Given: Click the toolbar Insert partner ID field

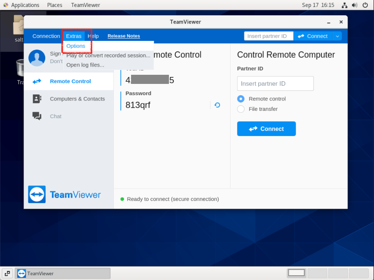Looking at the screenshot, I should tap(269, 36).
